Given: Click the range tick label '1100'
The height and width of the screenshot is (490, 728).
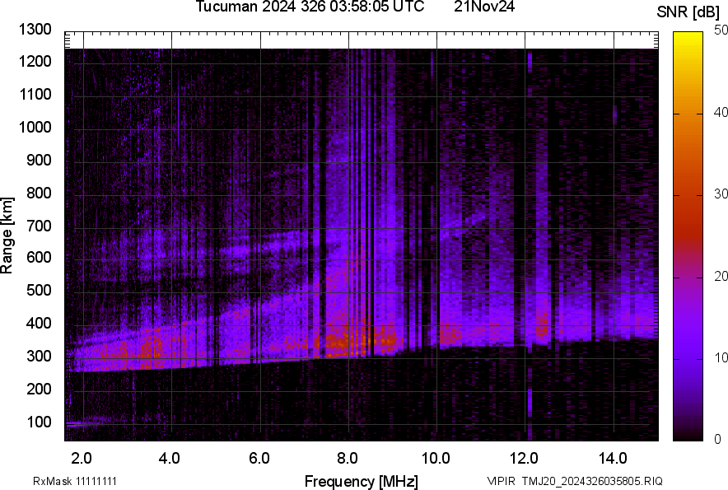Looking at the screenshot, I should tap(35, 94).
